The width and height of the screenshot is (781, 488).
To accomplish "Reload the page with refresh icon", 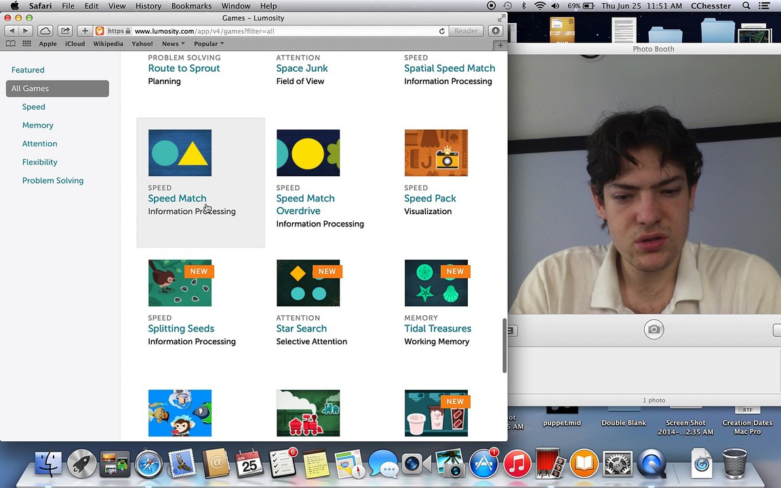I will pos(441,31).
